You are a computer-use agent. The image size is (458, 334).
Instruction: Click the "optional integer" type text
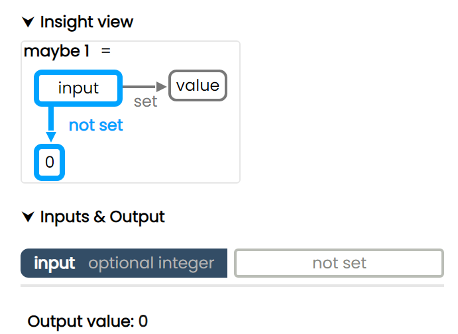[151, 263]
